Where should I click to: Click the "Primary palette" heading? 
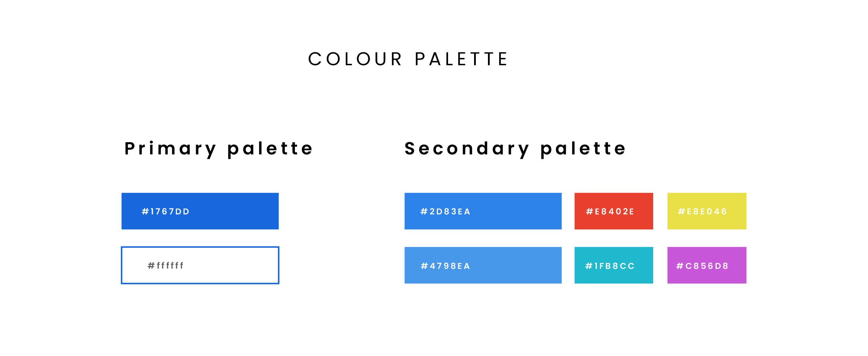[219, 149]
